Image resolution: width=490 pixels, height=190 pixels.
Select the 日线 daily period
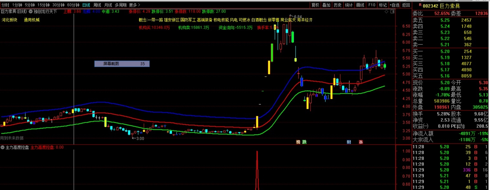[86, 5]
